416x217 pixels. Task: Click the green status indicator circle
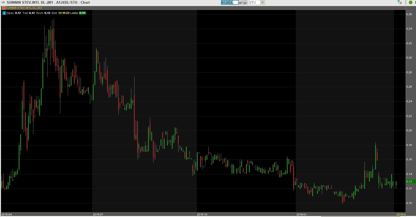click(x=410, y=2)
